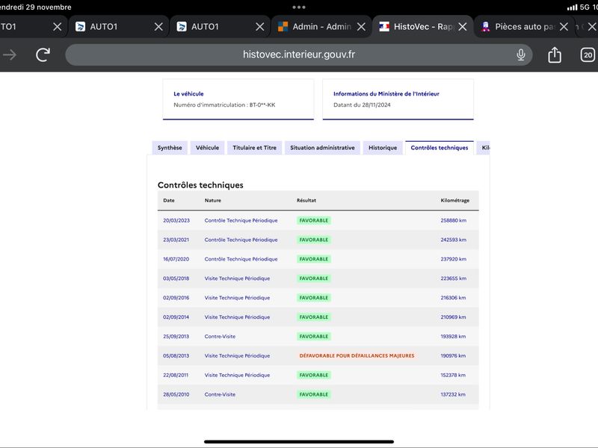Open the Situation administrative tab

click(x=322, y=148)
